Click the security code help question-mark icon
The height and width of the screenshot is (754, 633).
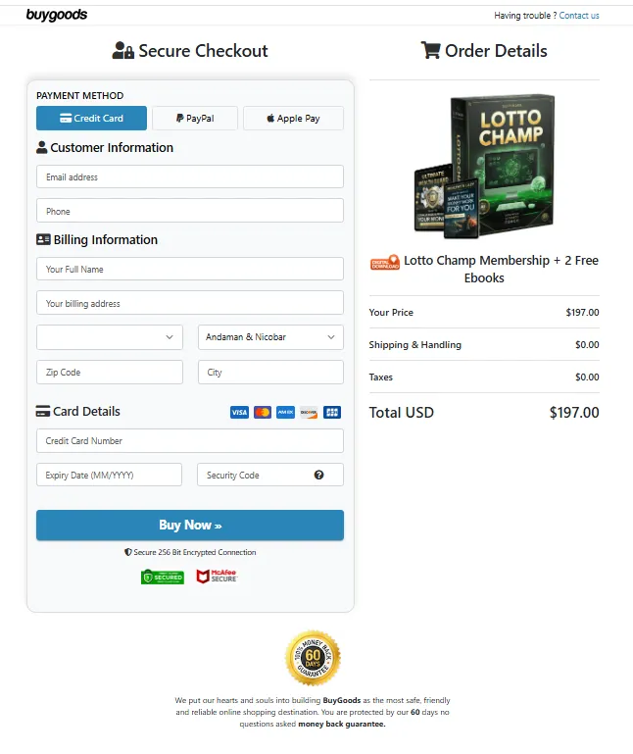pyautogui.click(x=318, y=475)
